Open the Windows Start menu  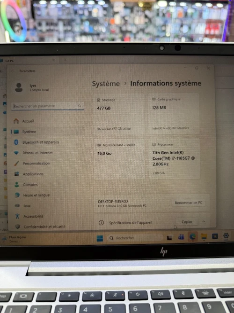(x=100, y=238)
